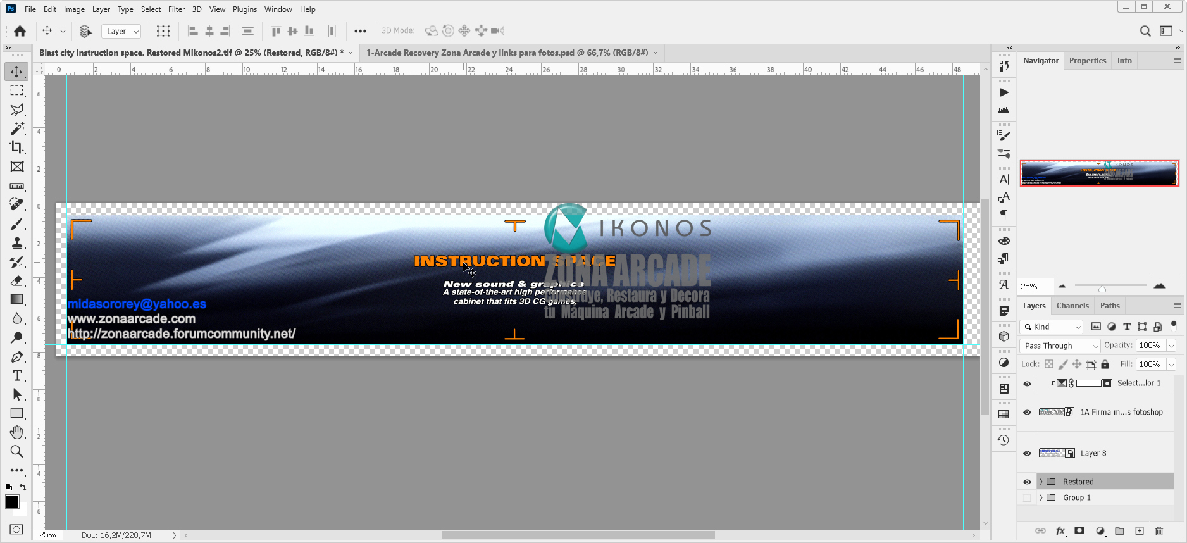Open the Opacity value dropdown arrow
This screenshot has width=1187, height=543.
tap(1171, 346)
